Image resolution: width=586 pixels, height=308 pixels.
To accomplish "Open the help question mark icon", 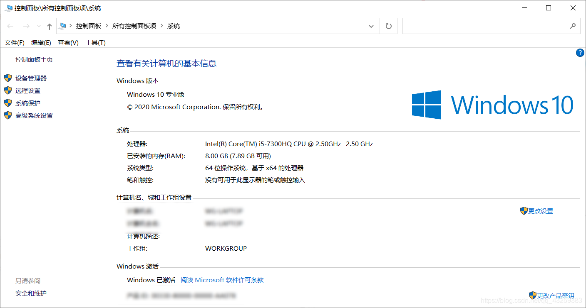I will pos(580,53).
